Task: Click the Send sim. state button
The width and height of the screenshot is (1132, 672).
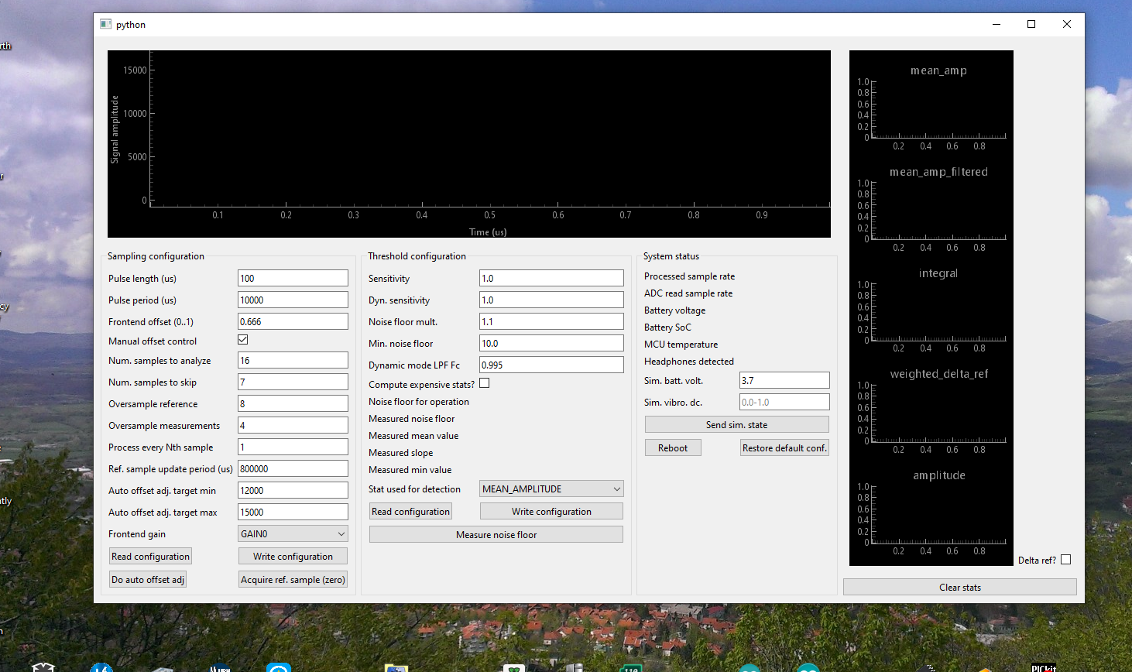Action: tap(737, 424)
